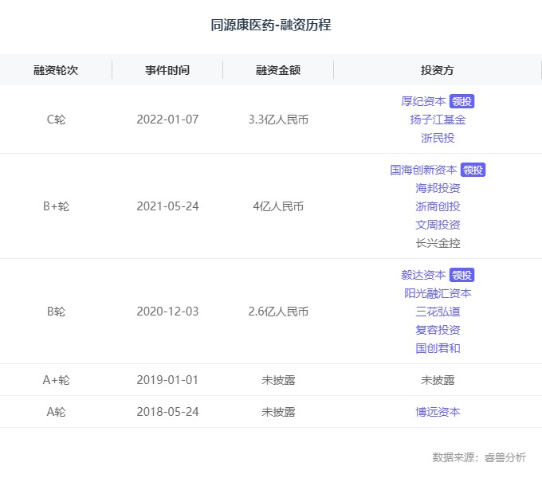Select the A+轮 round cell
Image resolution: width=542 pixels, height=486 pixels.
tap(56, 380)
